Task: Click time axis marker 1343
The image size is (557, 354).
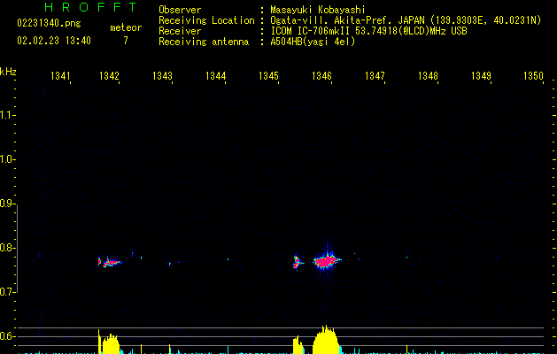Action: 162,76
